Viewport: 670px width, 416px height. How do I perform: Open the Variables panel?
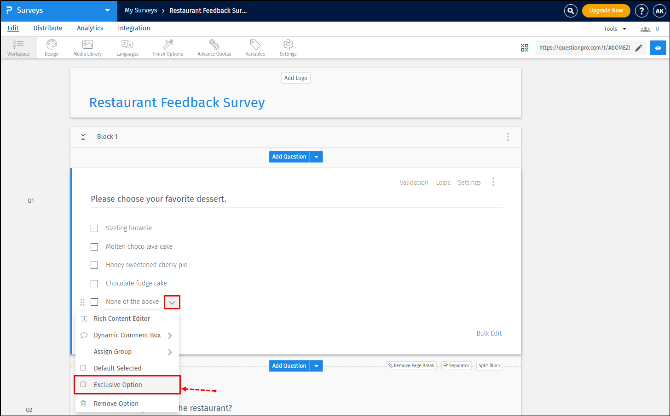click(x=254, y=47)
